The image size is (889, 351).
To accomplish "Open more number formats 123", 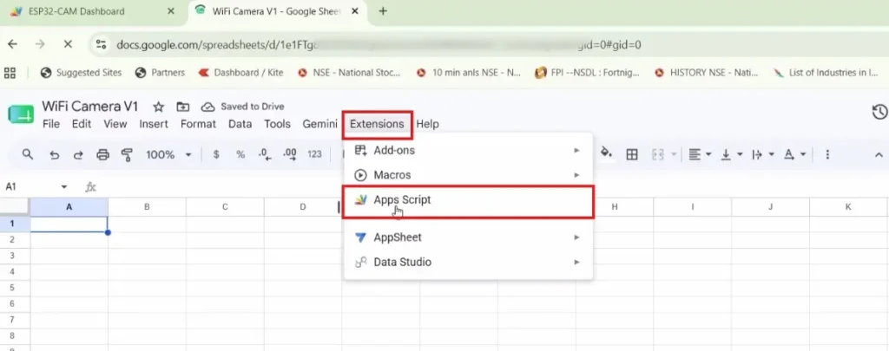I will point(314,154).
